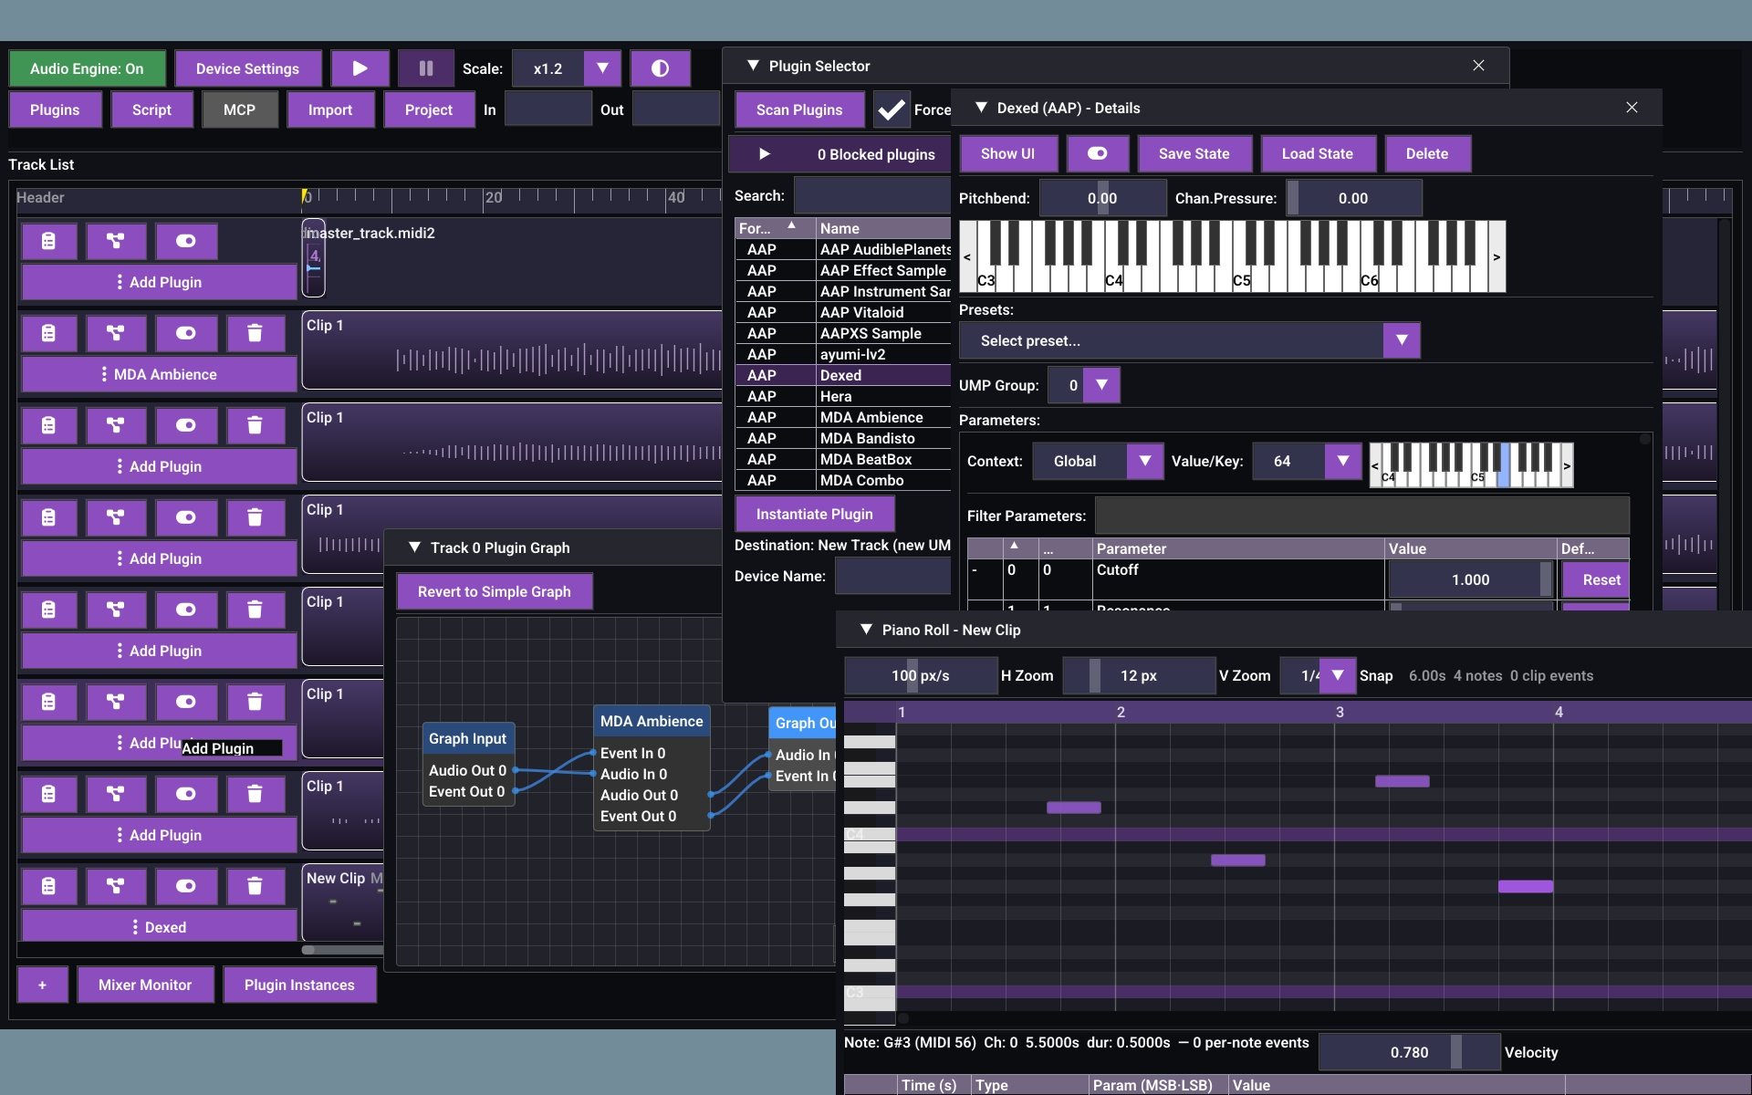Viewport: 1752px width, 1095px height.
Task: Click the kebab icon on the Dexed track button
Action: 137,926
